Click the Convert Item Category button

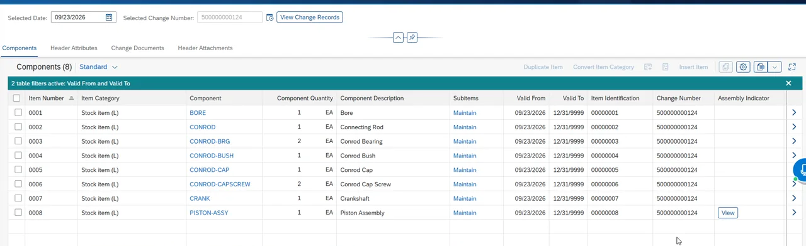pos(603,67)
